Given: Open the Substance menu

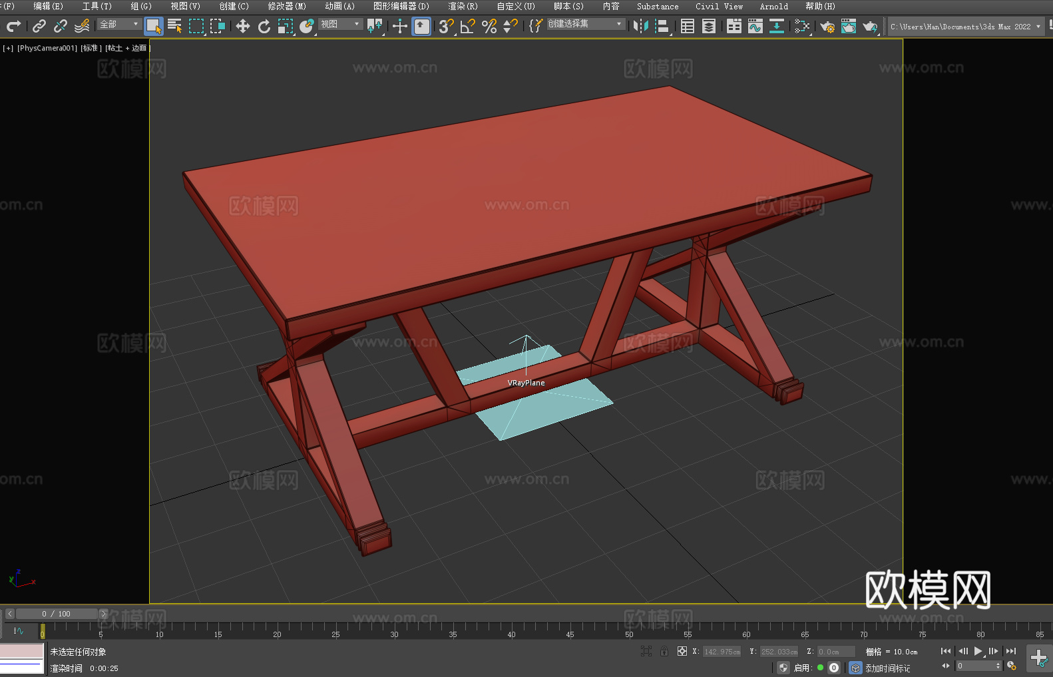Looking at the screenshot, I should click(x=658, y=6).
